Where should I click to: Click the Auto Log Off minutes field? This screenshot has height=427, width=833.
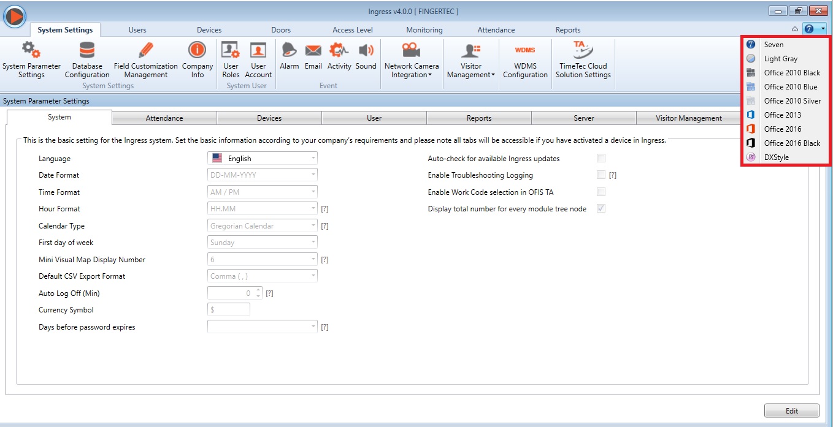coord(231,293)
